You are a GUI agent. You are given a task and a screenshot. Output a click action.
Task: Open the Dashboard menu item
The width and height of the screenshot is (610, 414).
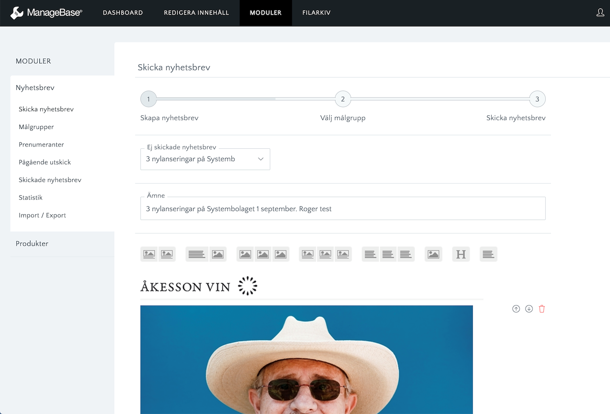pyautogui.click(x=122, y=13)
